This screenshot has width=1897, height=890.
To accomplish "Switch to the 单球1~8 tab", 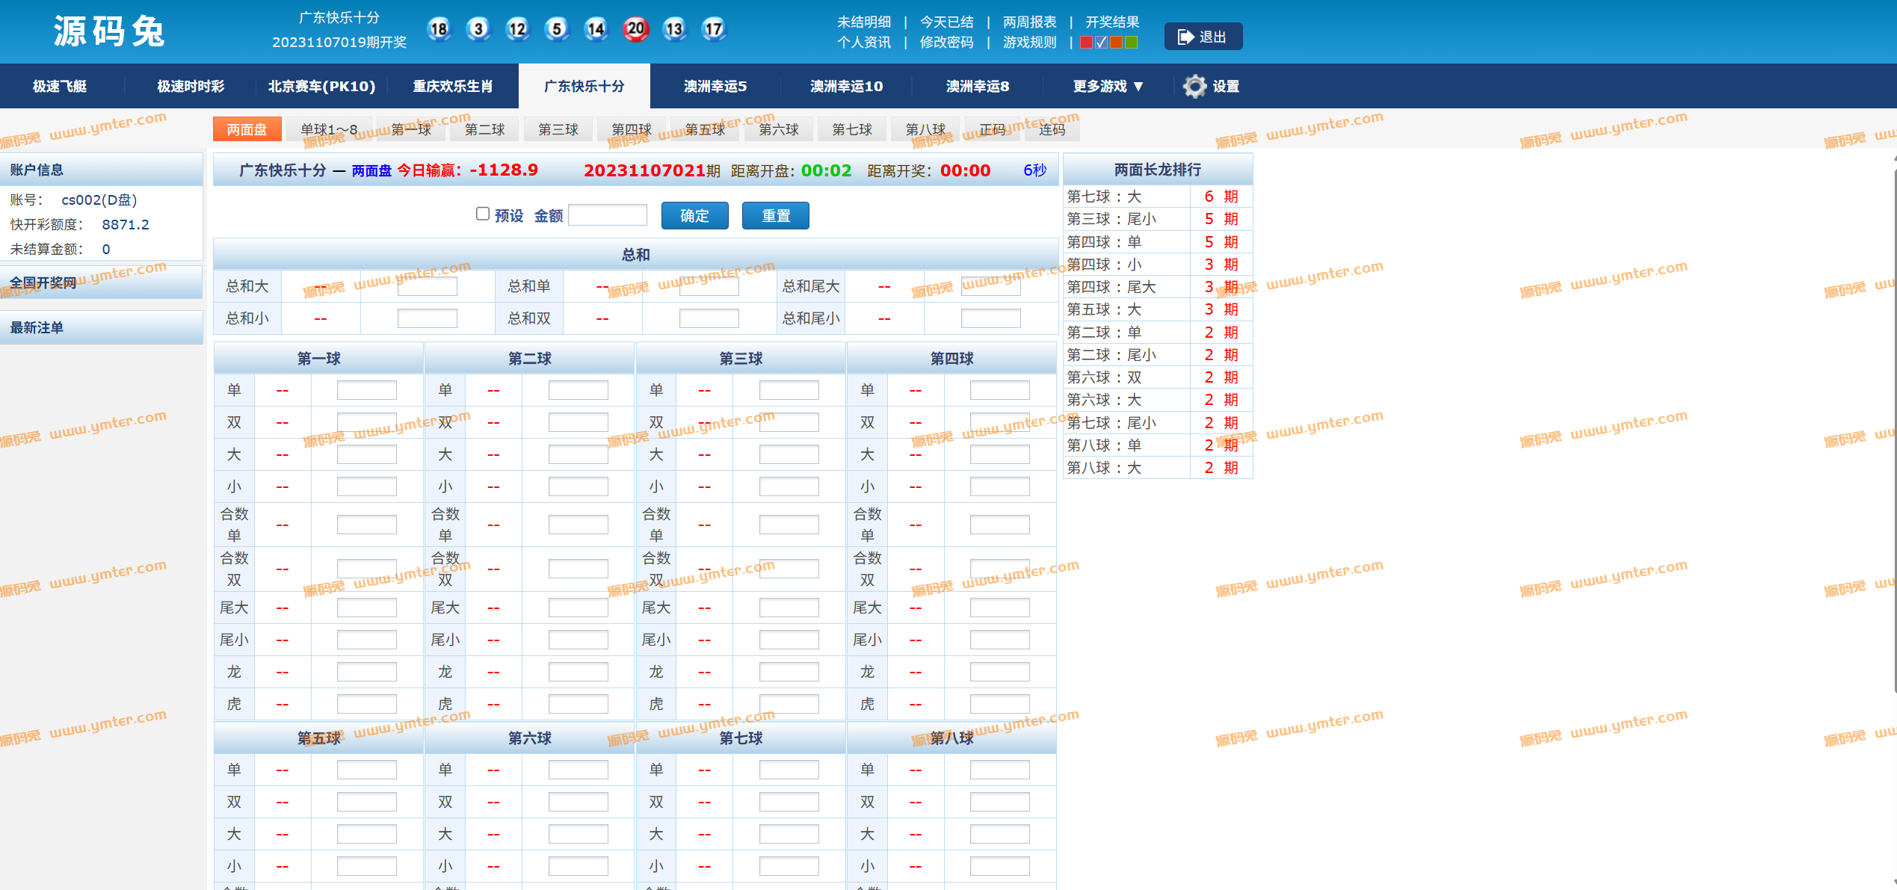I will pos(329,129).
